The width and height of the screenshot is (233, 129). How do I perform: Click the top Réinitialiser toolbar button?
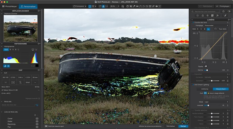pos(206,6)
